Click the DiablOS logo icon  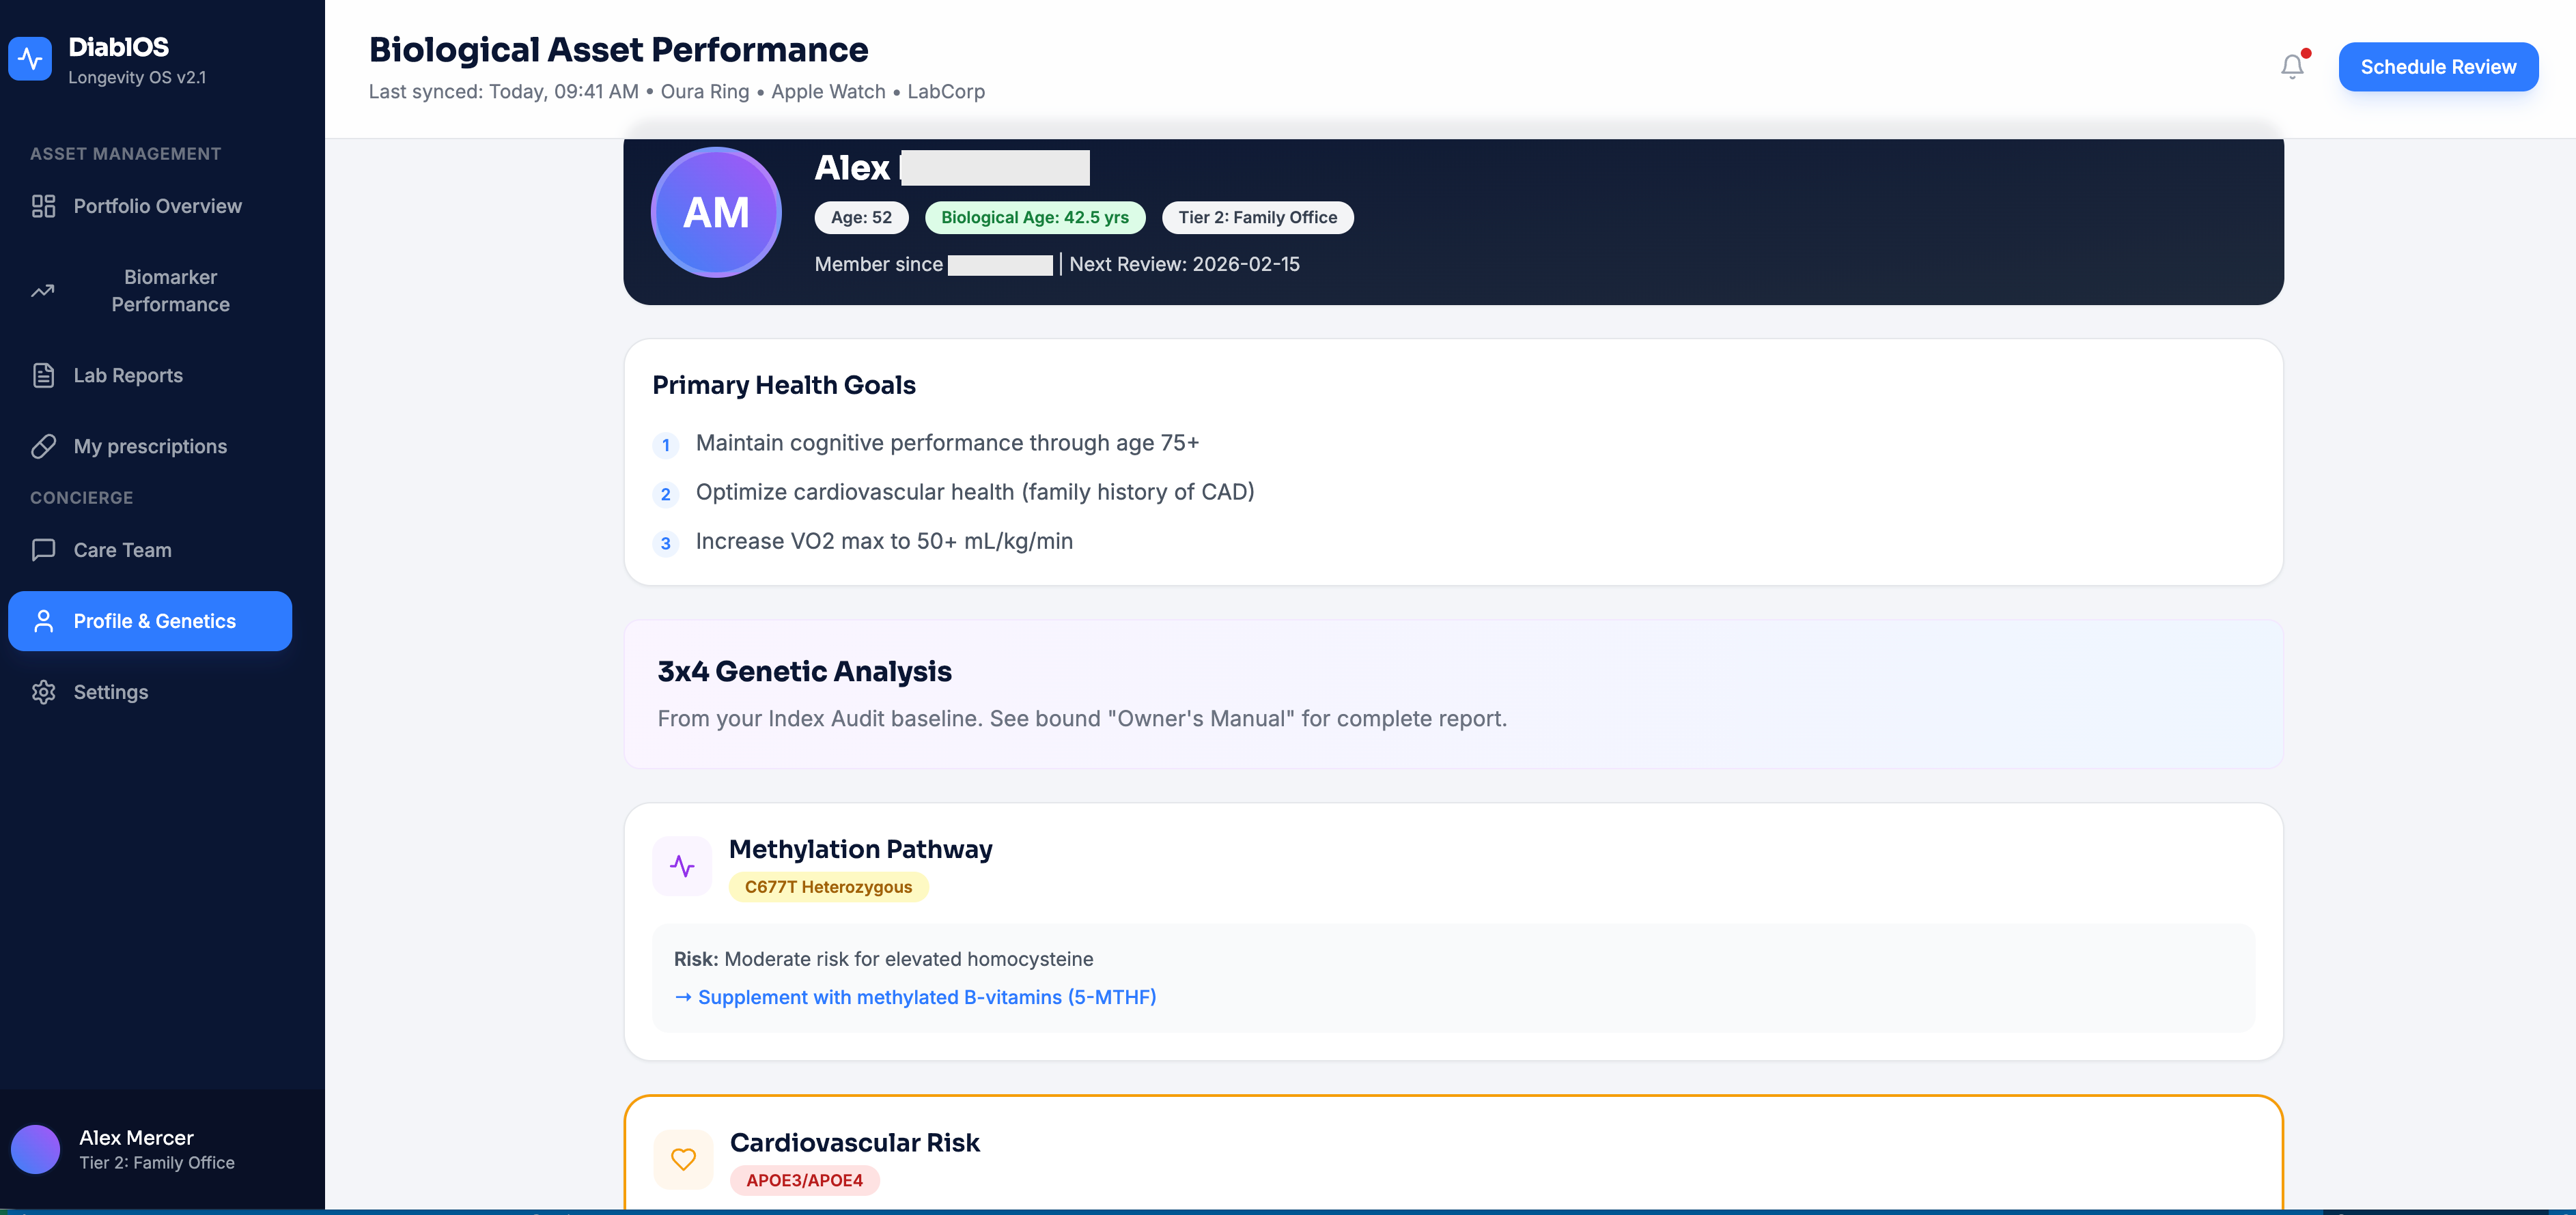coord(30,59)
